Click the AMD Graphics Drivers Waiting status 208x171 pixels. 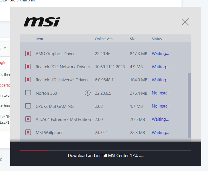[160, 53]
